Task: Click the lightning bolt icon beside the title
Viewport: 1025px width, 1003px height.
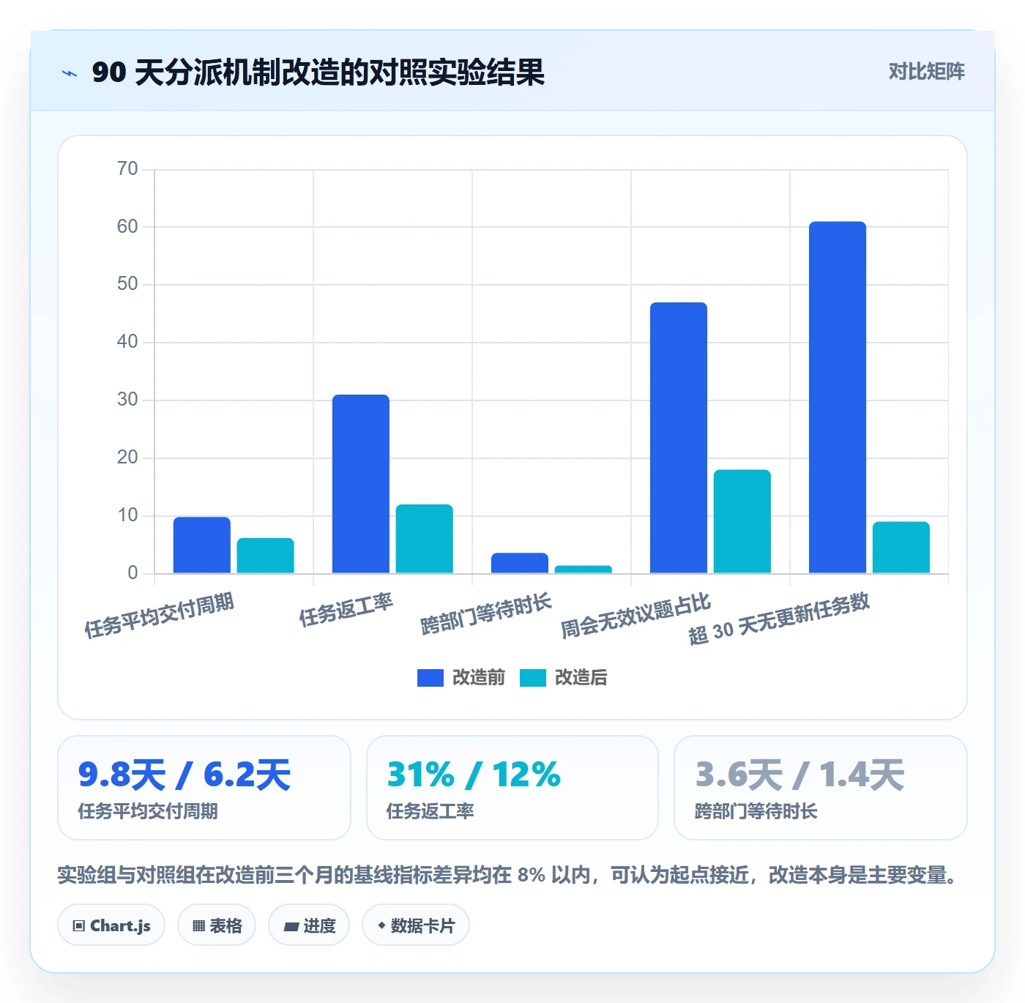Action: [70, 73]
